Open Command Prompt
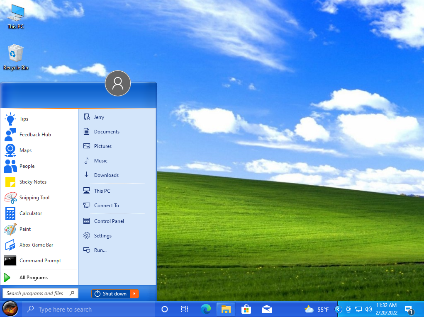The height and width of the screenshot is (317, 424). (x=39, y=261)
